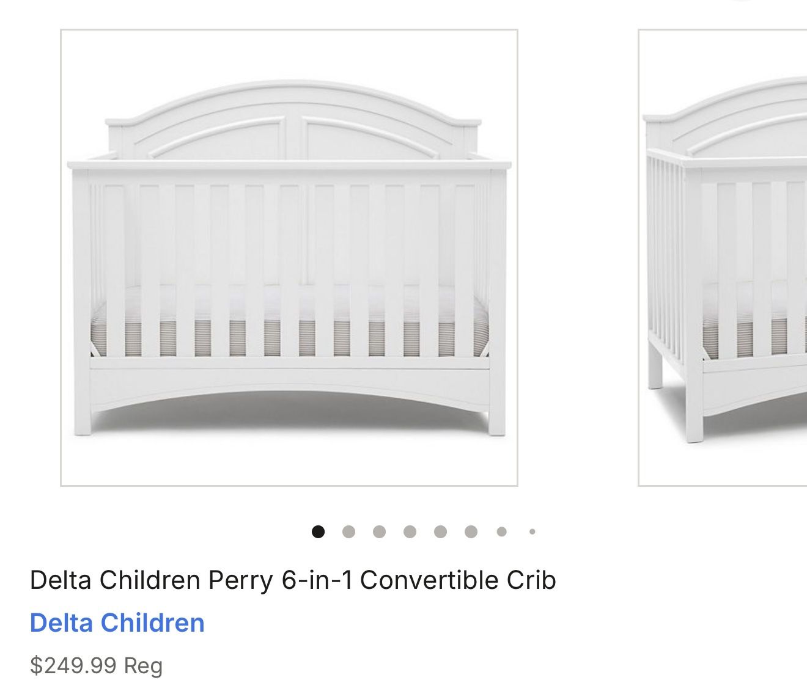
Task: Select the sixth carousel dot
Action: pyautogui.click(x=470, y=531)
